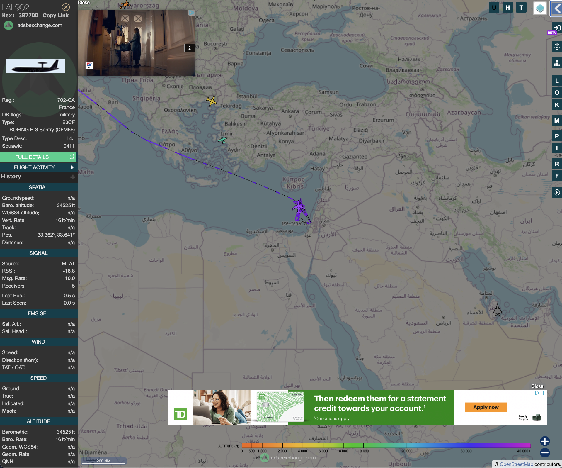Screen dimensions: 562x468
Task: Collapse the SPEED section header
Action: click(38, 378)
